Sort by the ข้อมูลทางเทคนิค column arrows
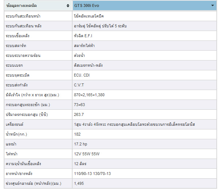Viewport: 219px width, 191px height. click(68, 5)
